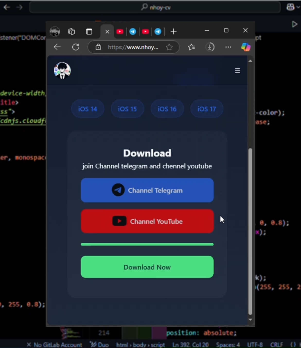Open the tab actions menu icon
301x348 pixels.
[89, 32]
